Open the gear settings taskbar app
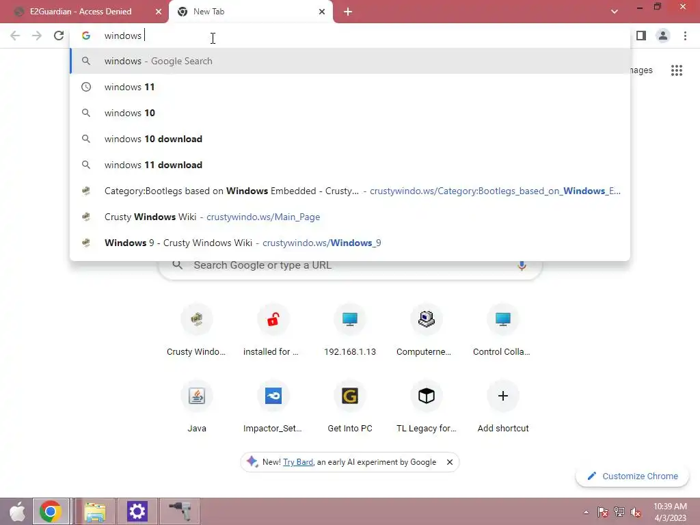 click(x=137, y=511)
